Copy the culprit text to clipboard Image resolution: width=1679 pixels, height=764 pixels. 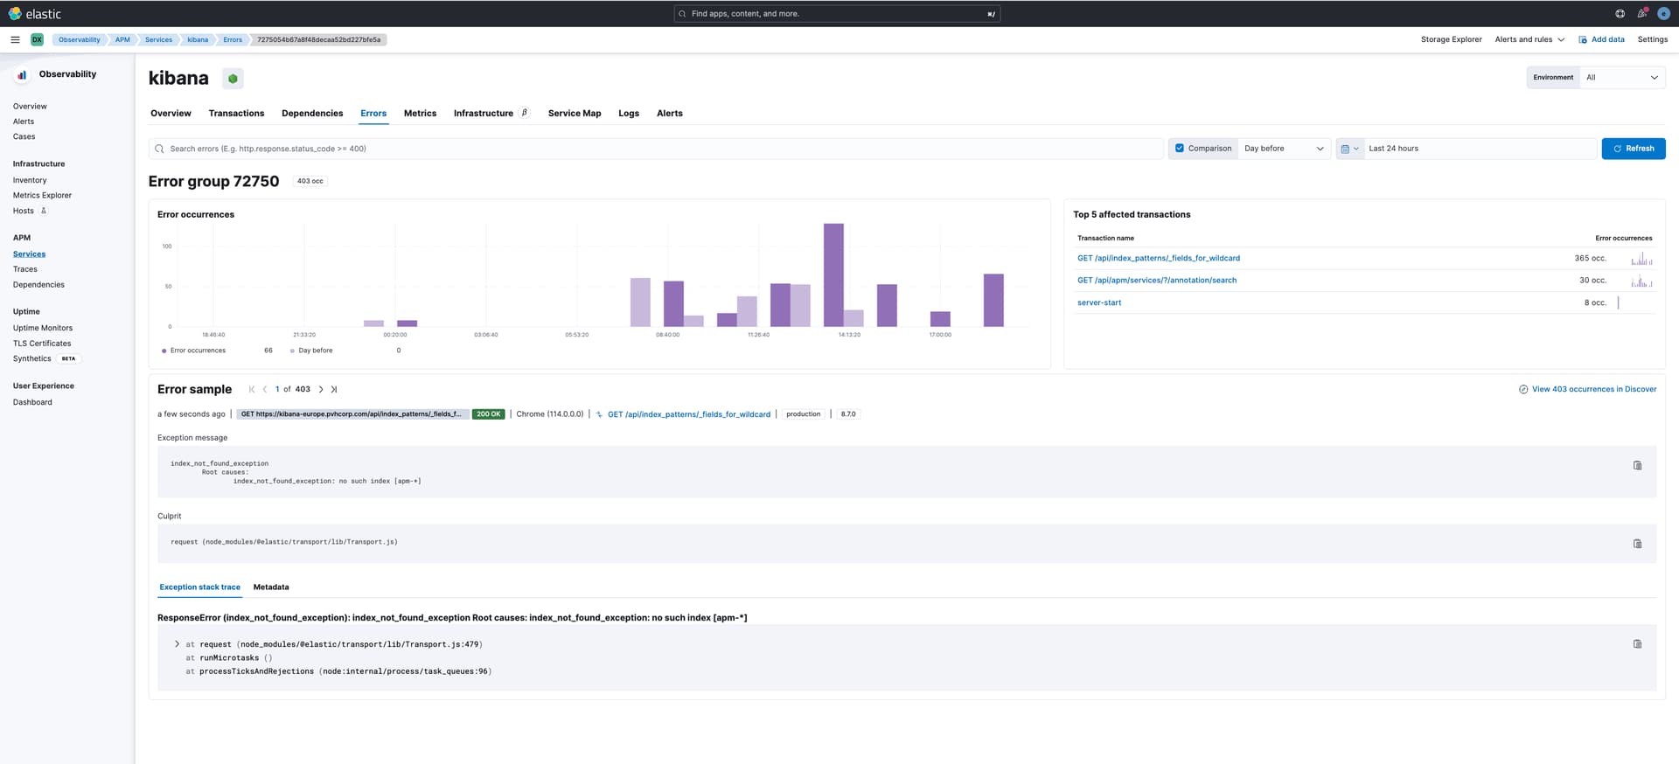tap(1638, 544)
